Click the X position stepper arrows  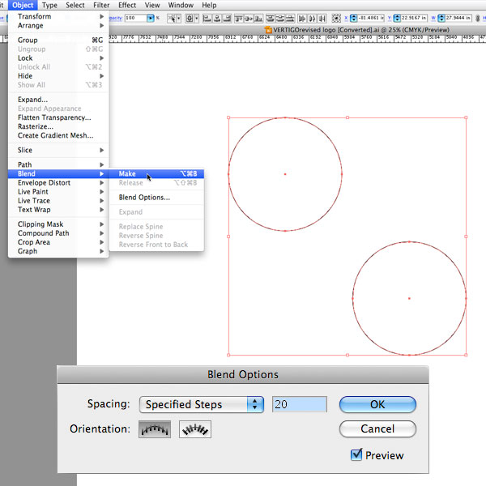coord(353,19)
